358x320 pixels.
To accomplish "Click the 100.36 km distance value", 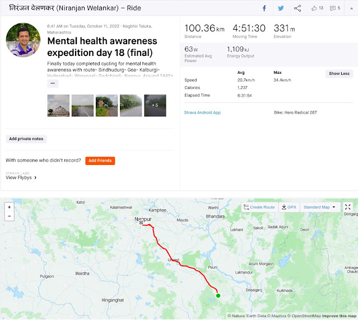I will 204,29.
